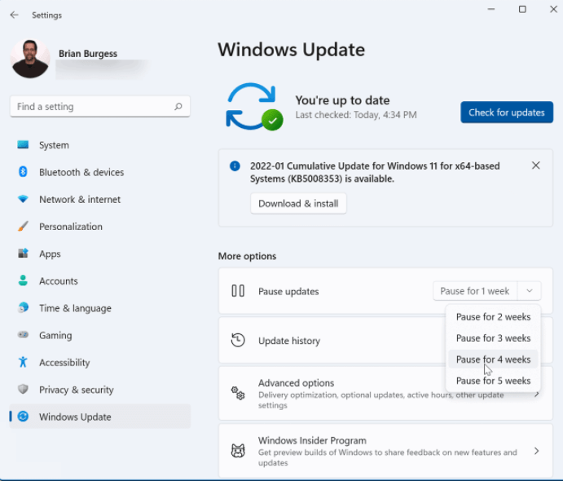Click the Windows Update sync icon in sidebar
Image resolution: width=563 pixels, height=481 pixels.
[23, 417]
